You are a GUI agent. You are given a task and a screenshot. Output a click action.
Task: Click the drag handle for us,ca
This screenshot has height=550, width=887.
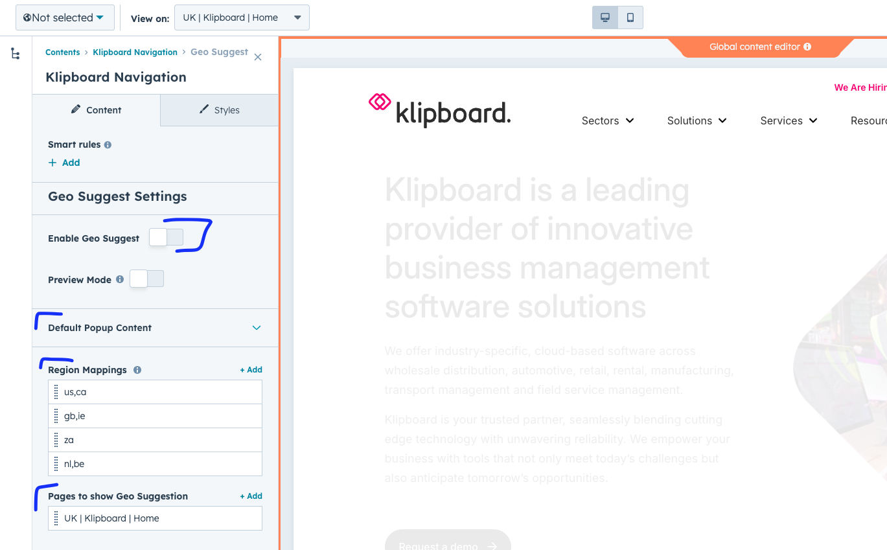point(56,392)
